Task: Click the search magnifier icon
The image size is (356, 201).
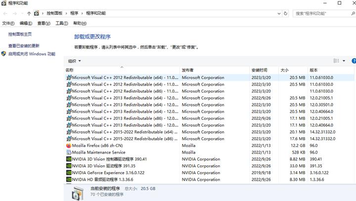Action: point(353,13)
